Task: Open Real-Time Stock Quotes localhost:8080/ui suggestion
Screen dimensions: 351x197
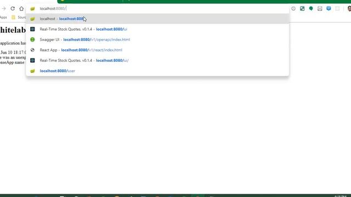Action: coord(157,29)
